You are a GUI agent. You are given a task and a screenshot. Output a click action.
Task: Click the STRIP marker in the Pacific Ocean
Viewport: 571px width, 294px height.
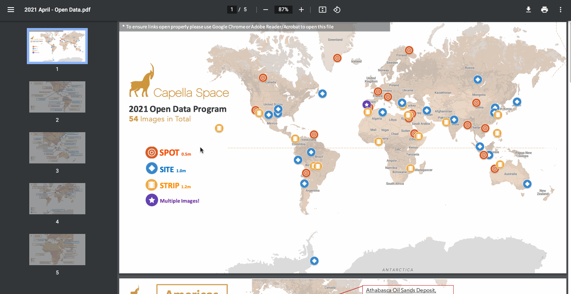pos(219,128)
